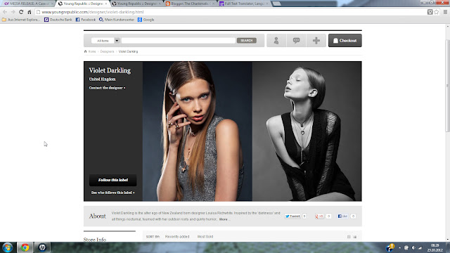Go to the browser Home page icon
This screenshot has height=253, width=450.
click(x=30, y=12)
